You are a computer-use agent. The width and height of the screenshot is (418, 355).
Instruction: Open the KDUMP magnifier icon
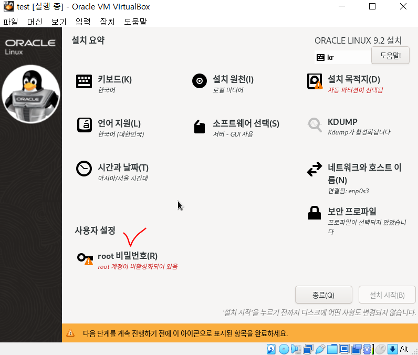[x=315, y=125]
